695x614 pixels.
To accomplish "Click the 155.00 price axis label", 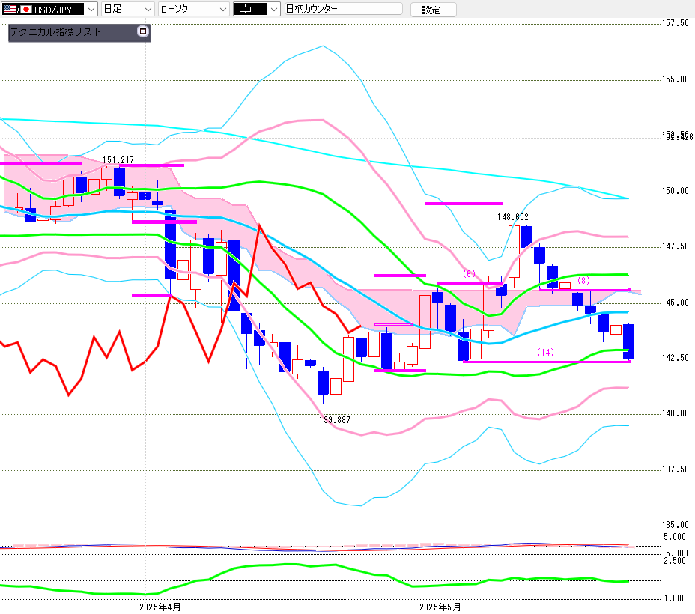I will click(x=676, y=79).
